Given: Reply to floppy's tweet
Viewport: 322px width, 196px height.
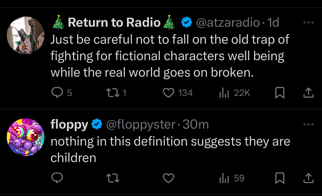Looking at the screenshot, I should click(x=57, y=178).
